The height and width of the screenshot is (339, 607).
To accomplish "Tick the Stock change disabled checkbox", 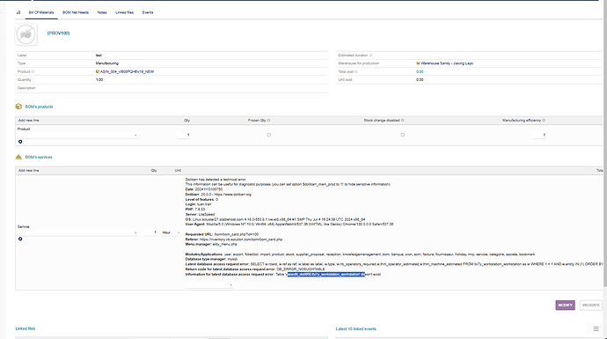I will tap(403, 135).
